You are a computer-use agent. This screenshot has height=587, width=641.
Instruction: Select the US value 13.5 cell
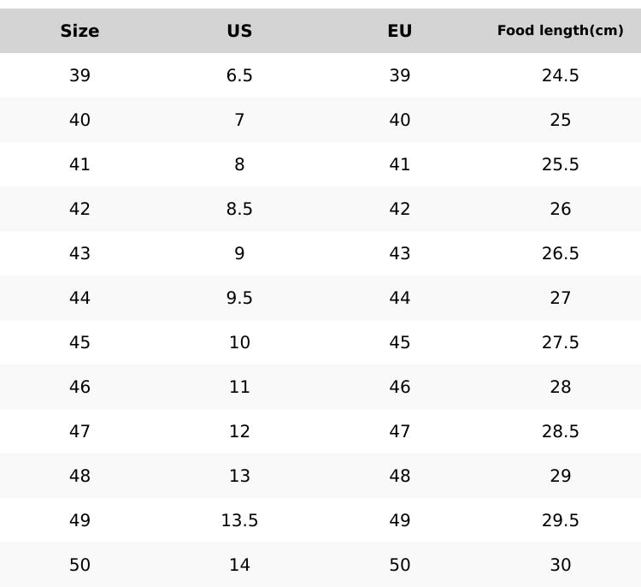239,520
